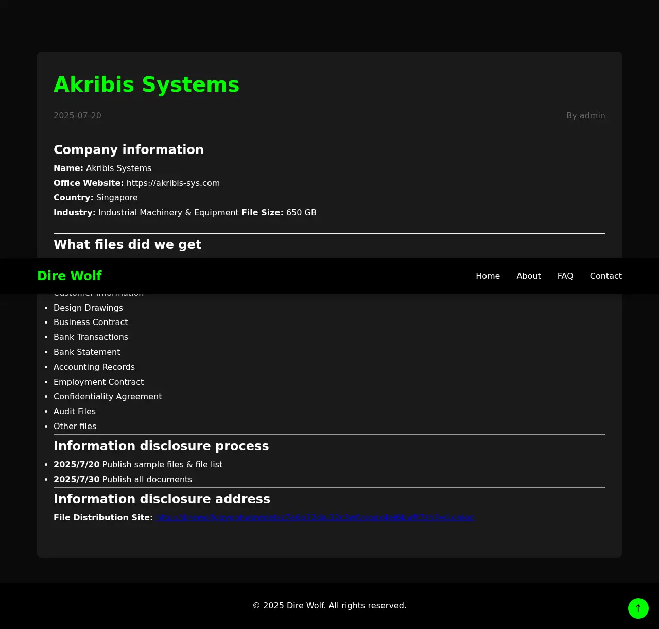Go to the About page

coord(528,276)
